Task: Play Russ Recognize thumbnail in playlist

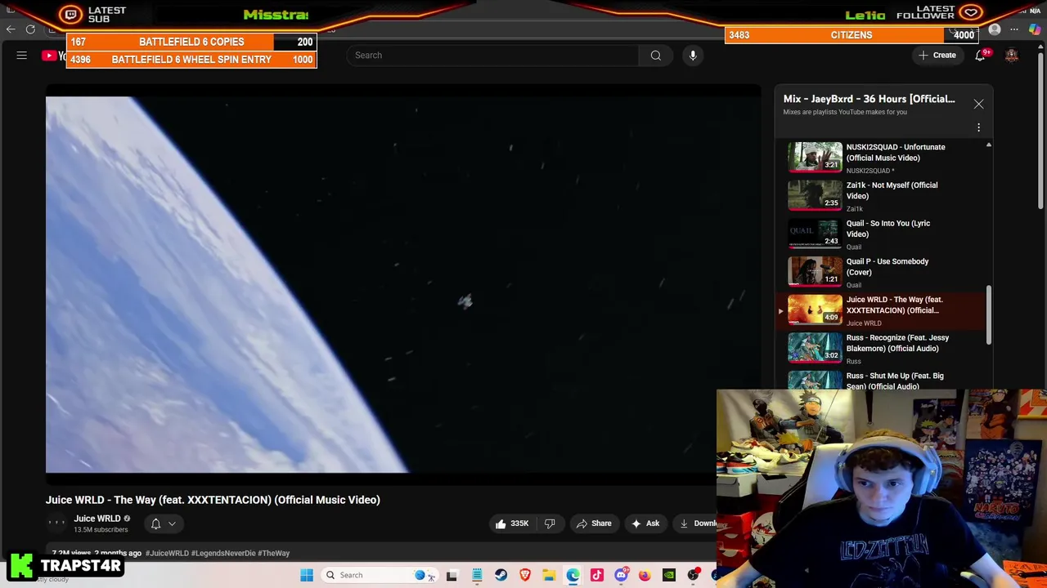Action: click(815, 349)
